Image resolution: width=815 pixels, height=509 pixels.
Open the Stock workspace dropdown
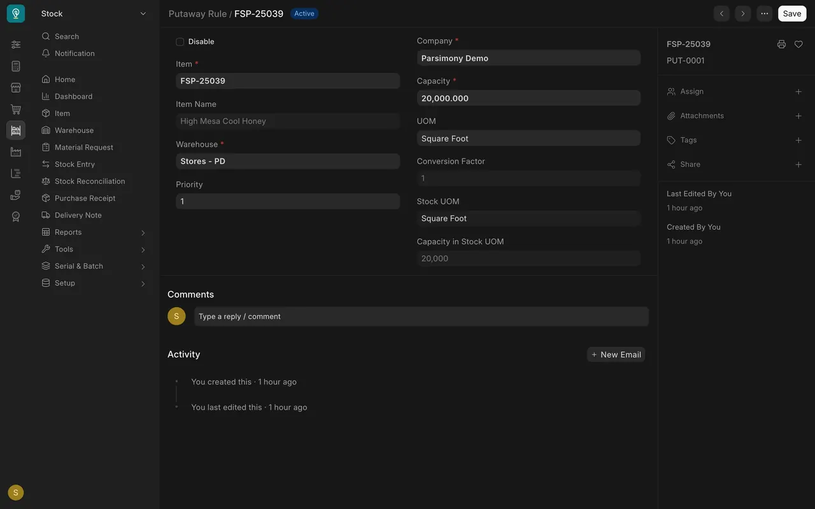click(x=94, y=13)
